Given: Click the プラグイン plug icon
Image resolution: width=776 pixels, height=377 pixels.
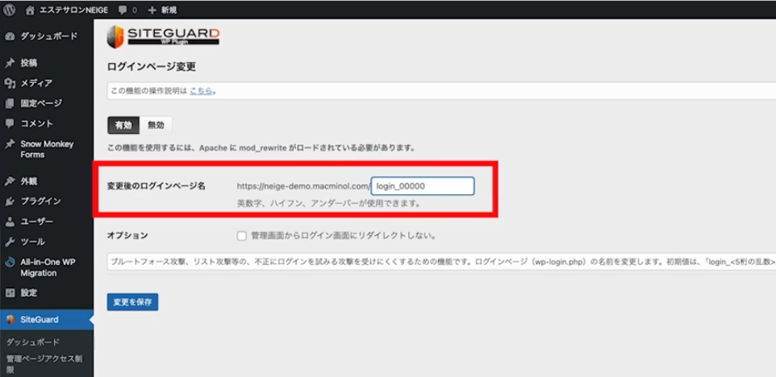Looking at the screenshot, I should click(x=10, y=201).
